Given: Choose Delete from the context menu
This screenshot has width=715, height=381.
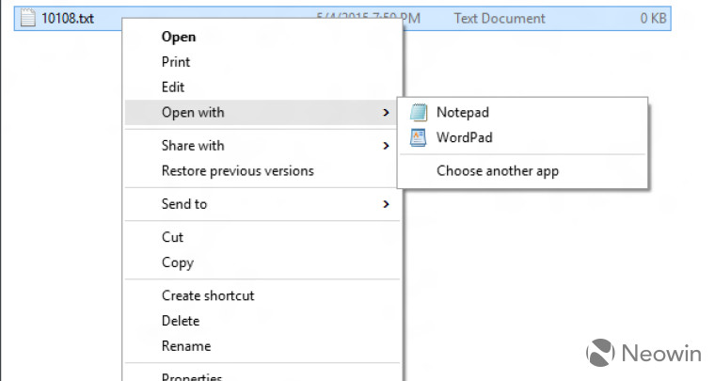Looking at the screenshot, I should (181, 321).
